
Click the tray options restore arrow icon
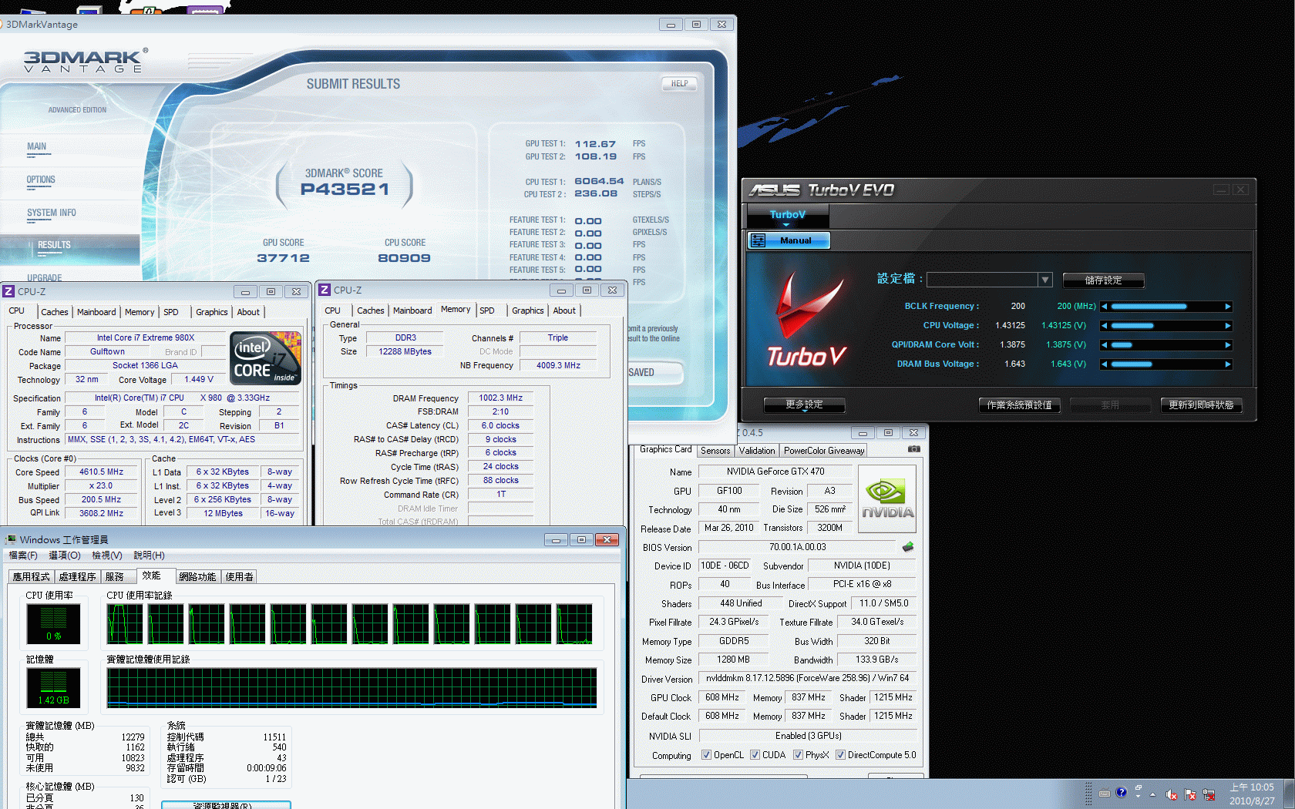pyautogui.click(x=1138, y=787)
